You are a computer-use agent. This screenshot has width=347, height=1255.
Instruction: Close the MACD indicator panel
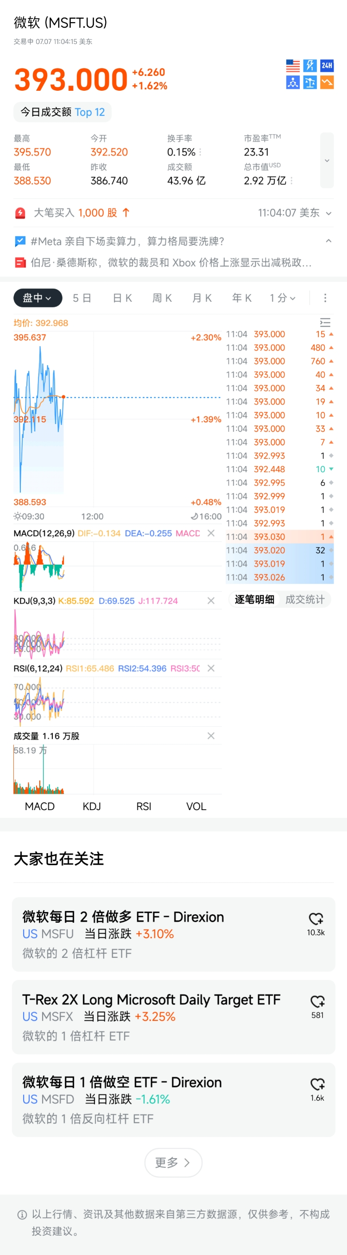pyautogui.click(x=211, y=533)
